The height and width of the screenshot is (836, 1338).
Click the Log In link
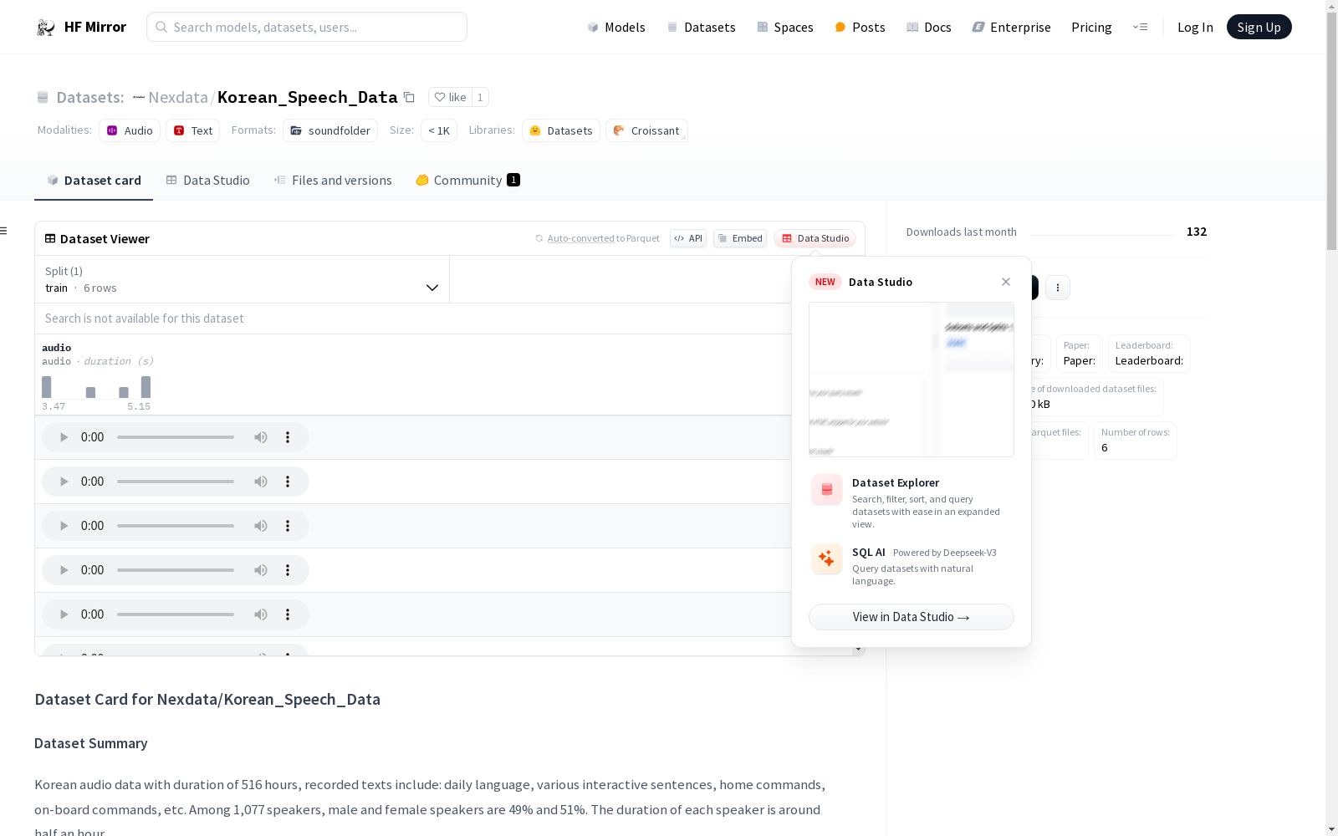[1195, 27]
